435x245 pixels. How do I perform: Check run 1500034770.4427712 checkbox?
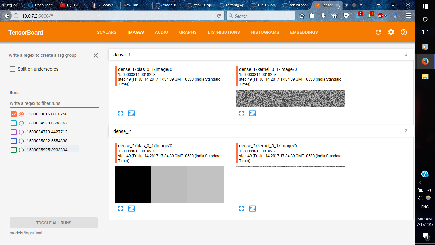tap(14, 132)
